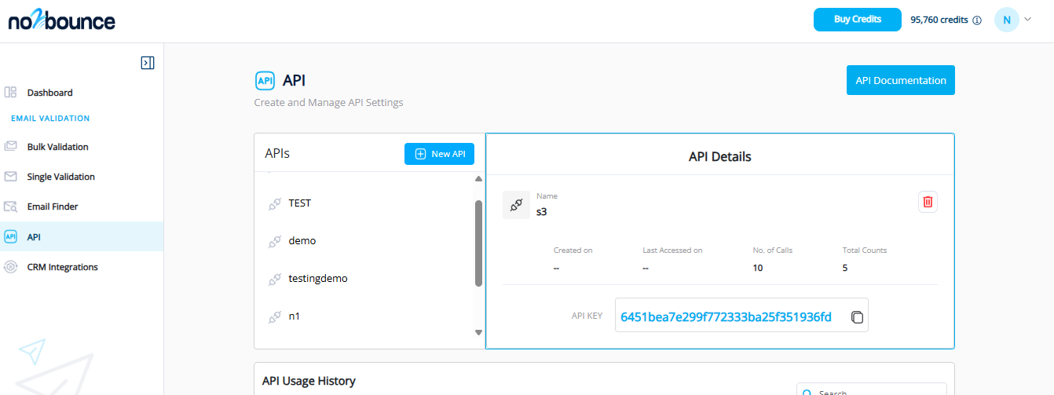Click the plug icon next to testingdemo
Viewport: 1054px width, 395px height.
point(275,278)
